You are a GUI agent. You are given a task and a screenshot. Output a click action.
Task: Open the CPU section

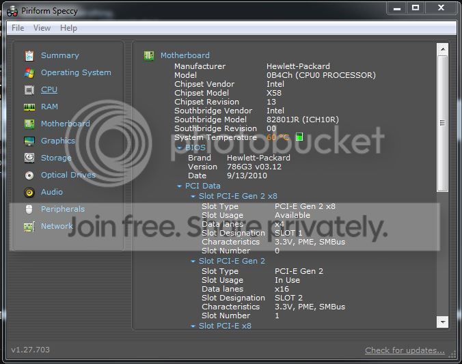[49, 89]
